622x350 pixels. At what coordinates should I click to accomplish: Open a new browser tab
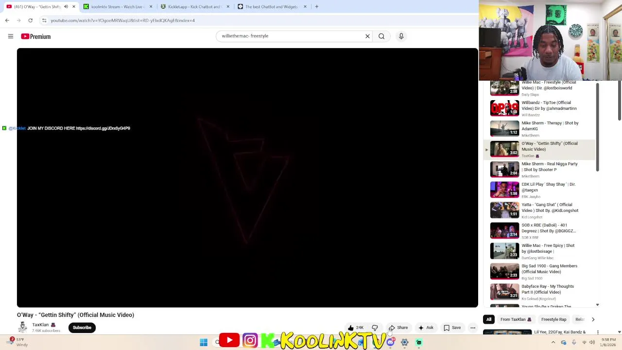[316, 7]
